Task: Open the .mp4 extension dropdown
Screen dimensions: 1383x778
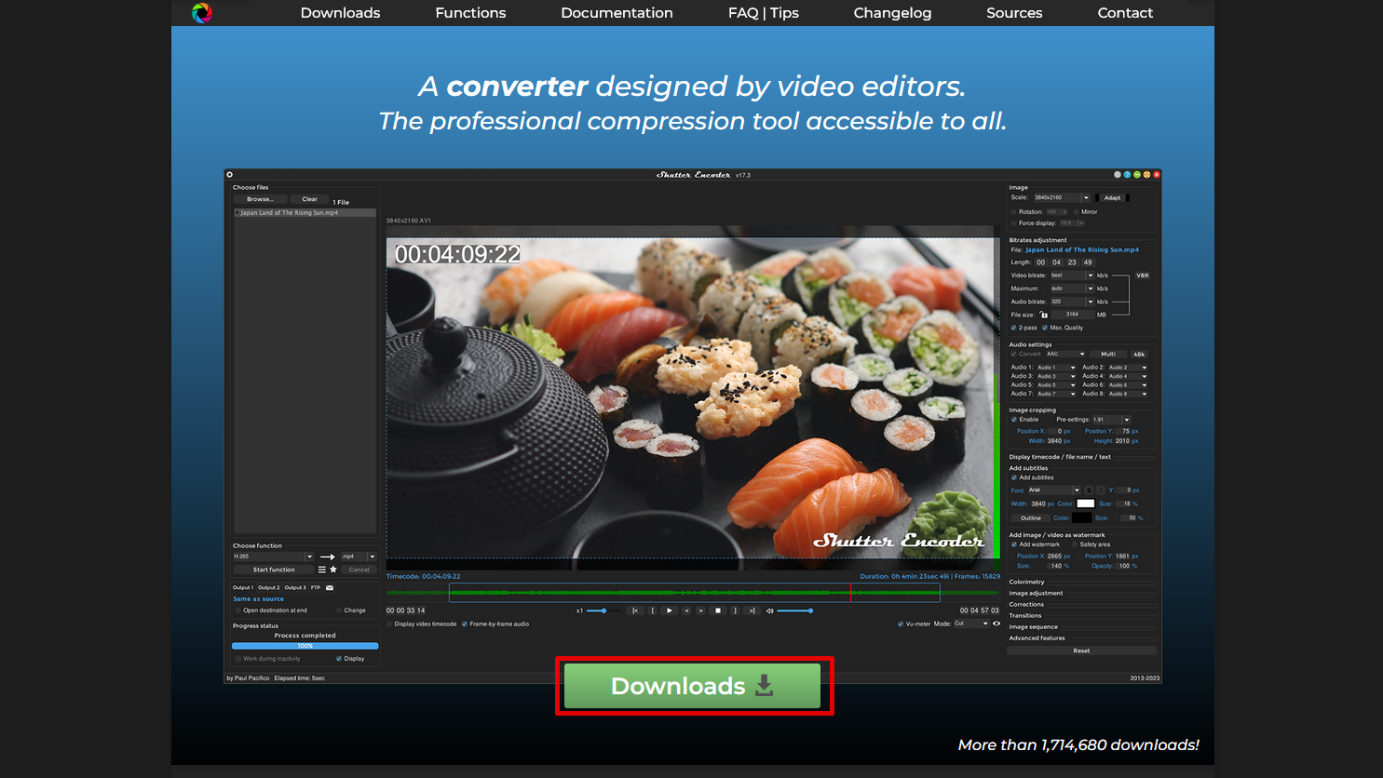Action: pyautogui.click(x=359, y=557)
